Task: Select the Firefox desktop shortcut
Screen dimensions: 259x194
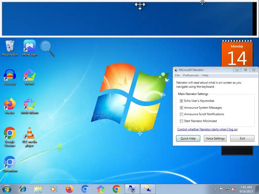Action: tap(10, 106)
